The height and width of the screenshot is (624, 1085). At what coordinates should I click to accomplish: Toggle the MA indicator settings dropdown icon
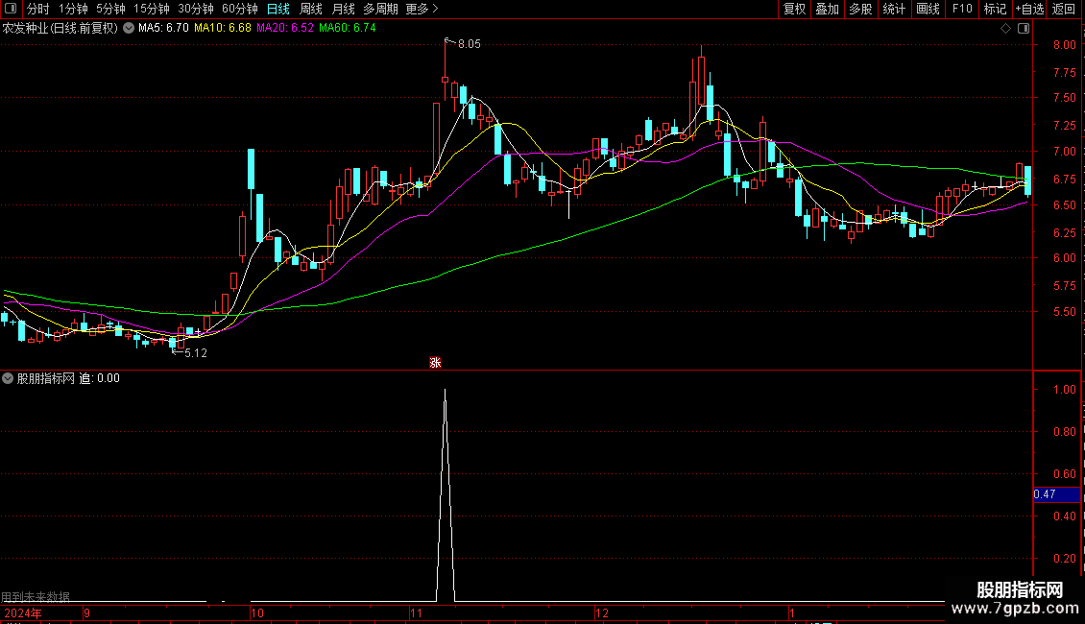tap(129, 28)
